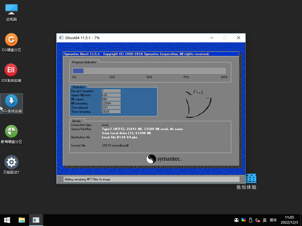Close the Ghost64 11.5.1 window
Image resolution: width=302 pixels, height=226 pixels.
(239, 38)
